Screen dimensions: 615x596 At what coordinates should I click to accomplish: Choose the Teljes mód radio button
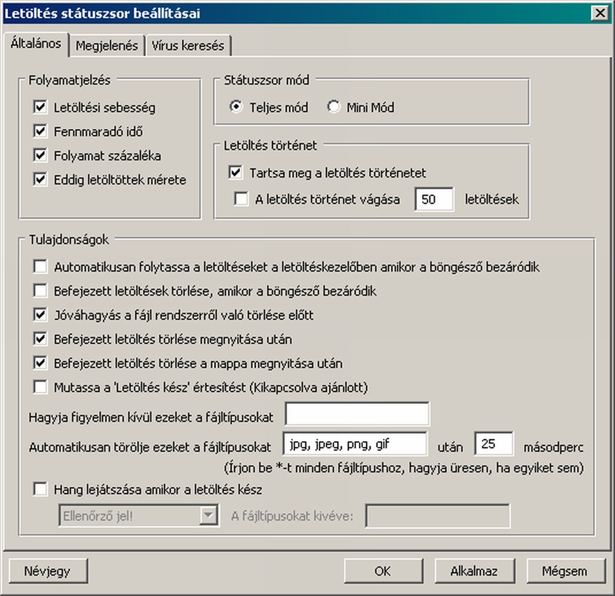[x=236, y=107]
